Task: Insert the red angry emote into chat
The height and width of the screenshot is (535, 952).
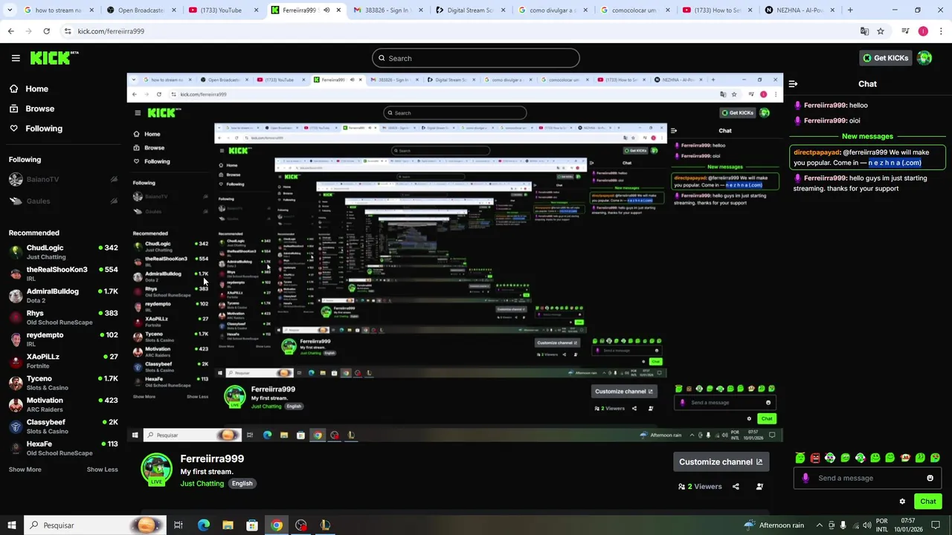Action: pyautogui.click(x=815, y=458)
